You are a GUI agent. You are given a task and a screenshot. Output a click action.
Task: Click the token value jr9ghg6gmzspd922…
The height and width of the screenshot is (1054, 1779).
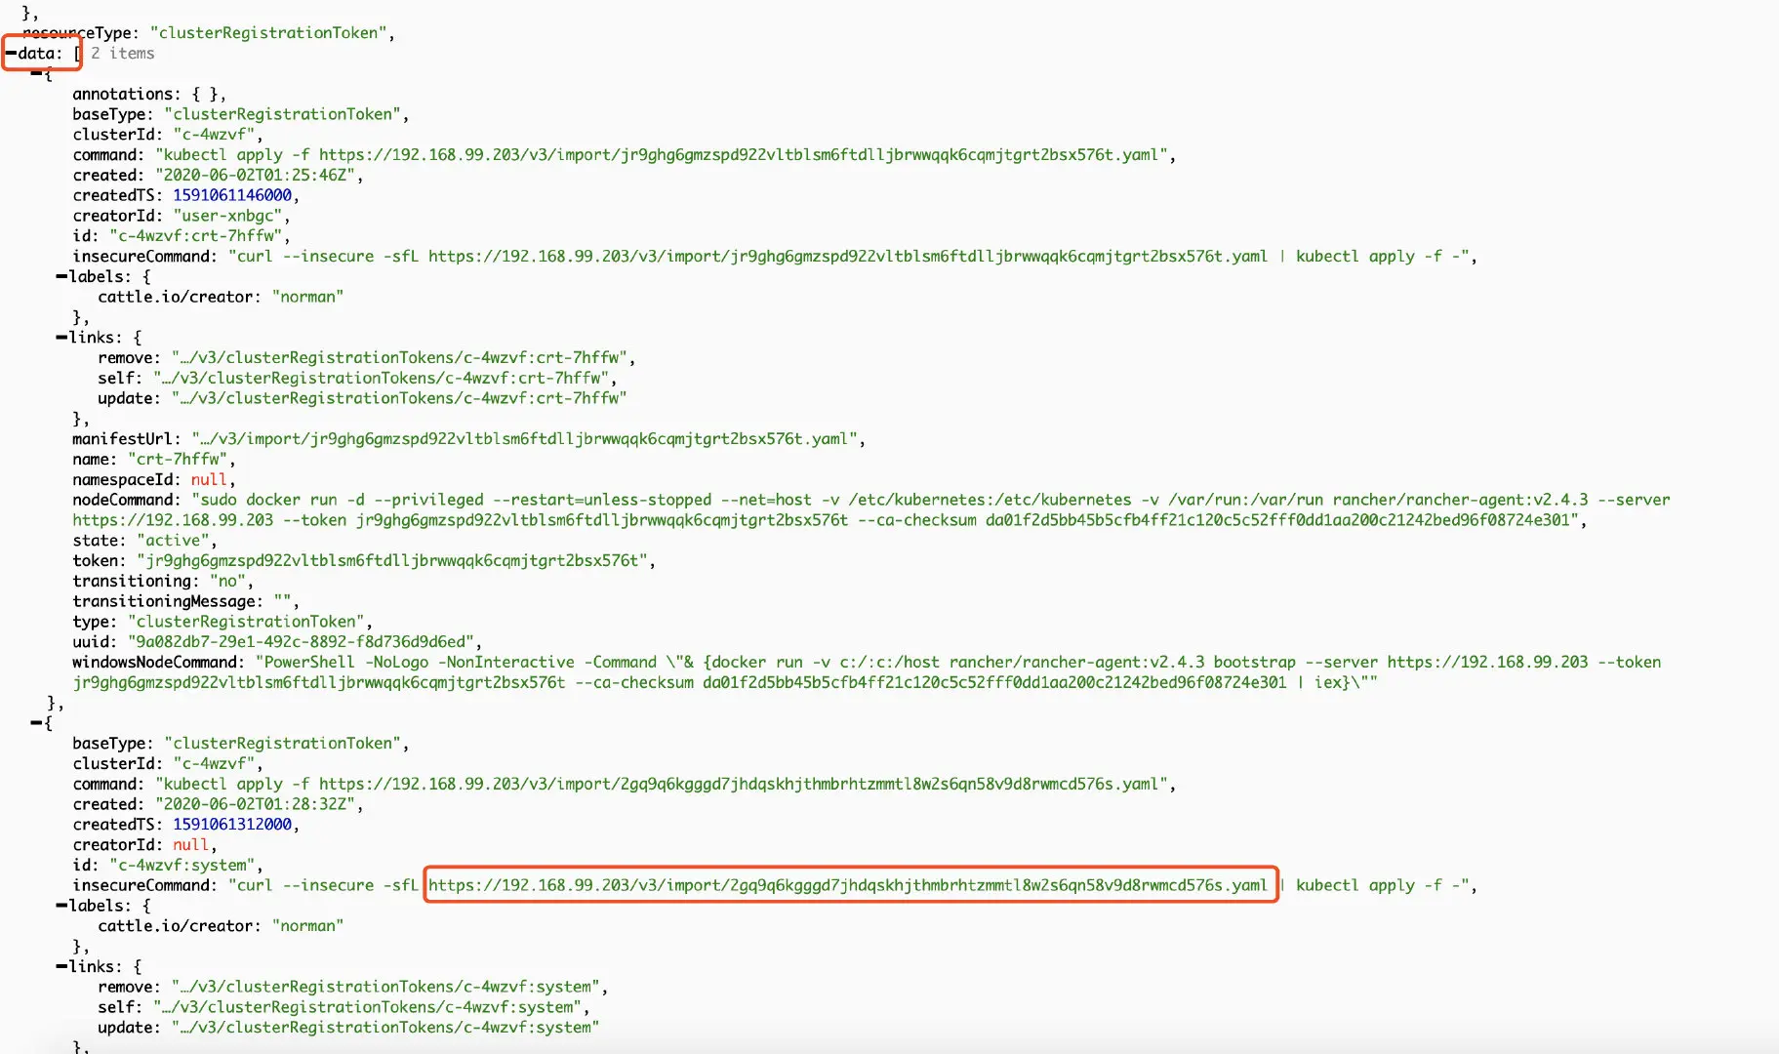tap(392, 561)
